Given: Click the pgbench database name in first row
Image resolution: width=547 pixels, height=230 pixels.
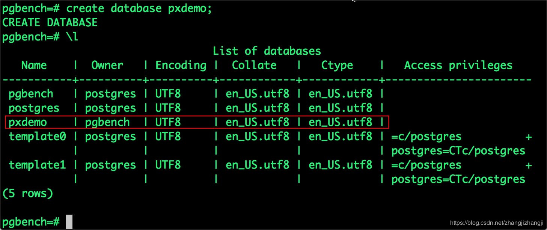Looking at the screenshot, I should [x=31, y=94].
